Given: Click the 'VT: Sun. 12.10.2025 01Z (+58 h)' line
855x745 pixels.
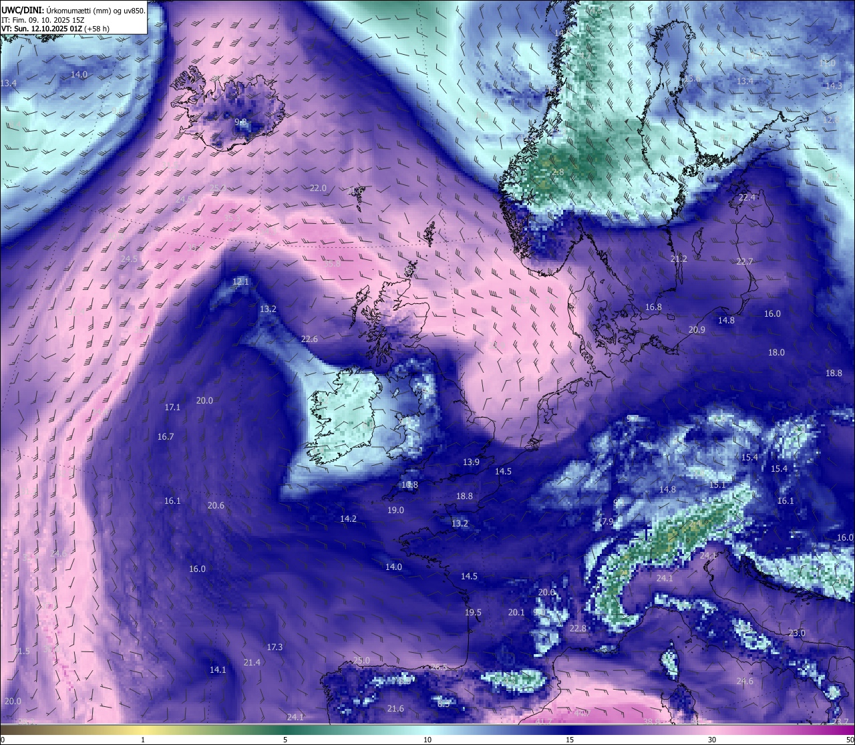Looking at the screenshot, I should point(55,29).
